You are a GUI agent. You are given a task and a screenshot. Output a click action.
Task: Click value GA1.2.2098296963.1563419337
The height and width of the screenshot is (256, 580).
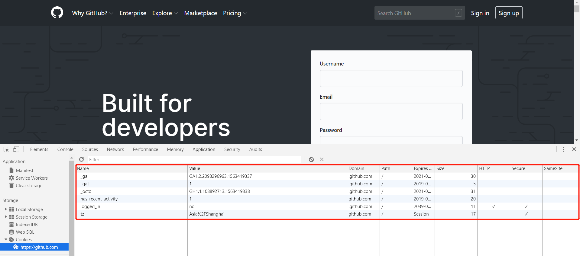click(221, 176)
